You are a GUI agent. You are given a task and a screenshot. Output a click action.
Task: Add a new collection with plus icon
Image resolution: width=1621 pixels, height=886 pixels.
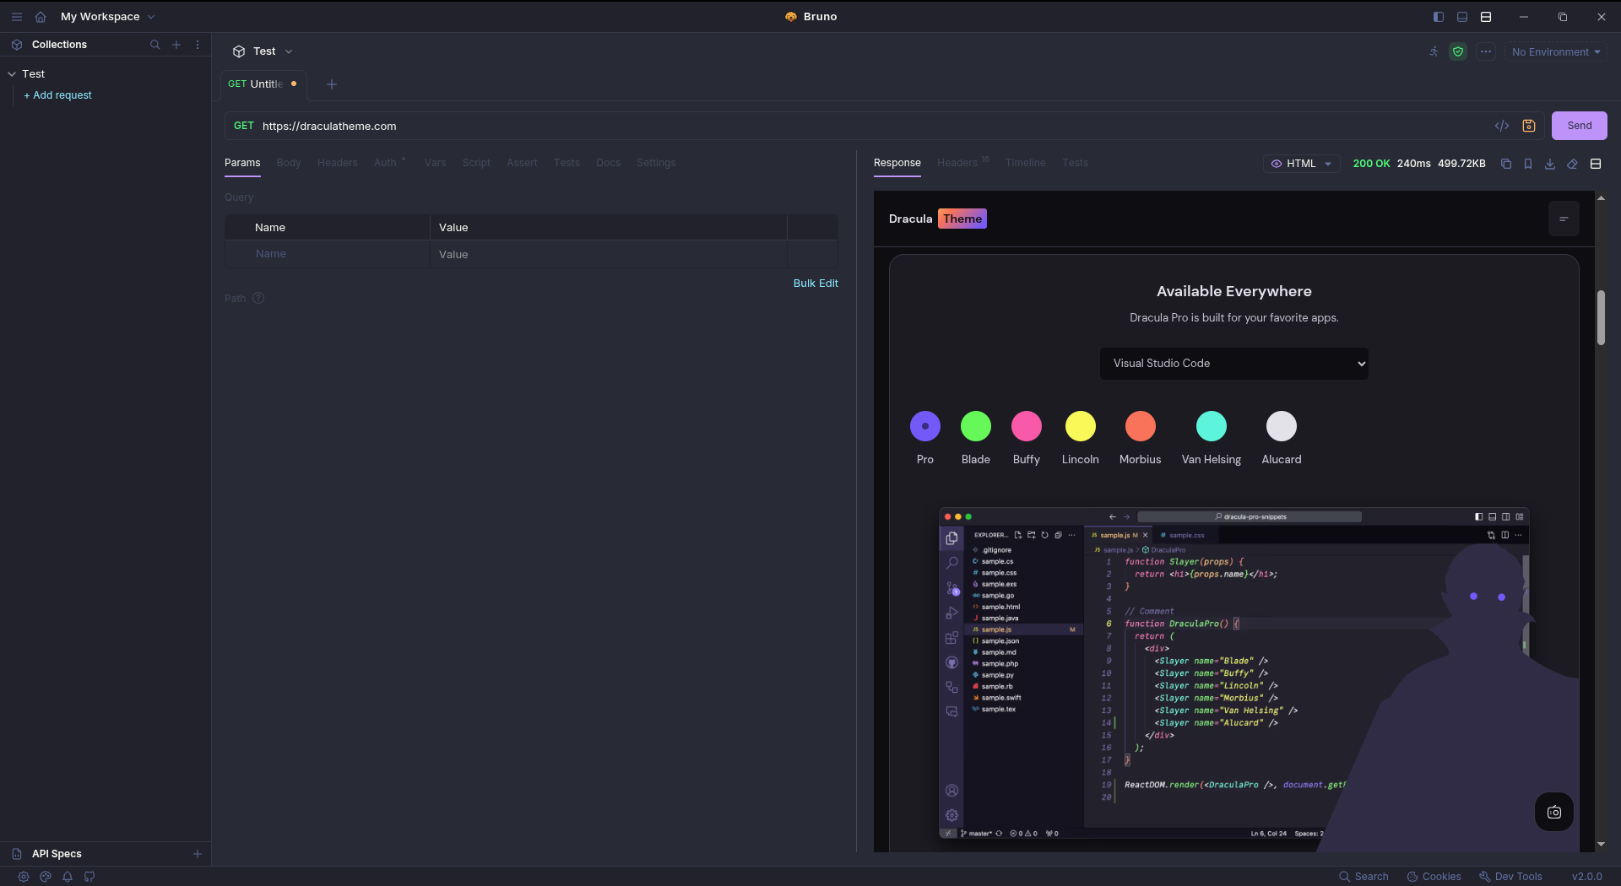coord(176,45)
